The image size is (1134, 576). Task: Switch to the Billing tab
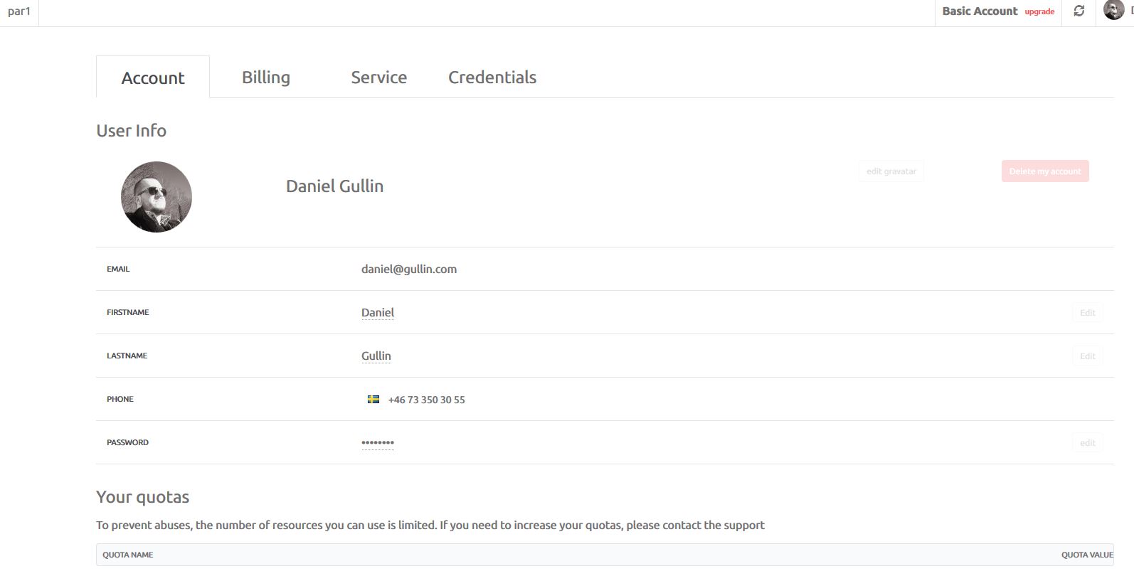(x=266, y=77)
